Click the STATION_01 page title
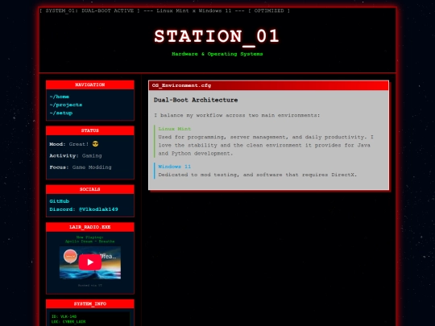The image size is (435, 326). pos(217,36)
